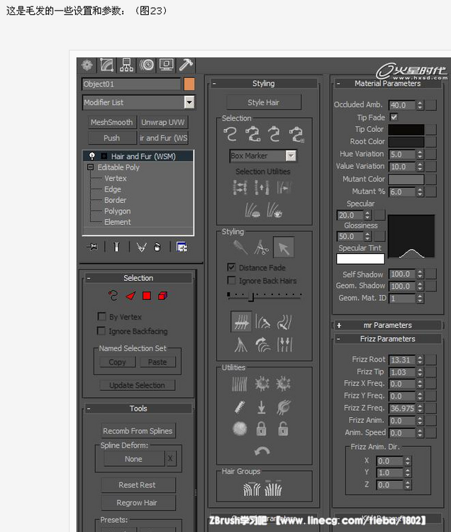Apply the MeshSmooth modifier button

[x=112, y=122]
